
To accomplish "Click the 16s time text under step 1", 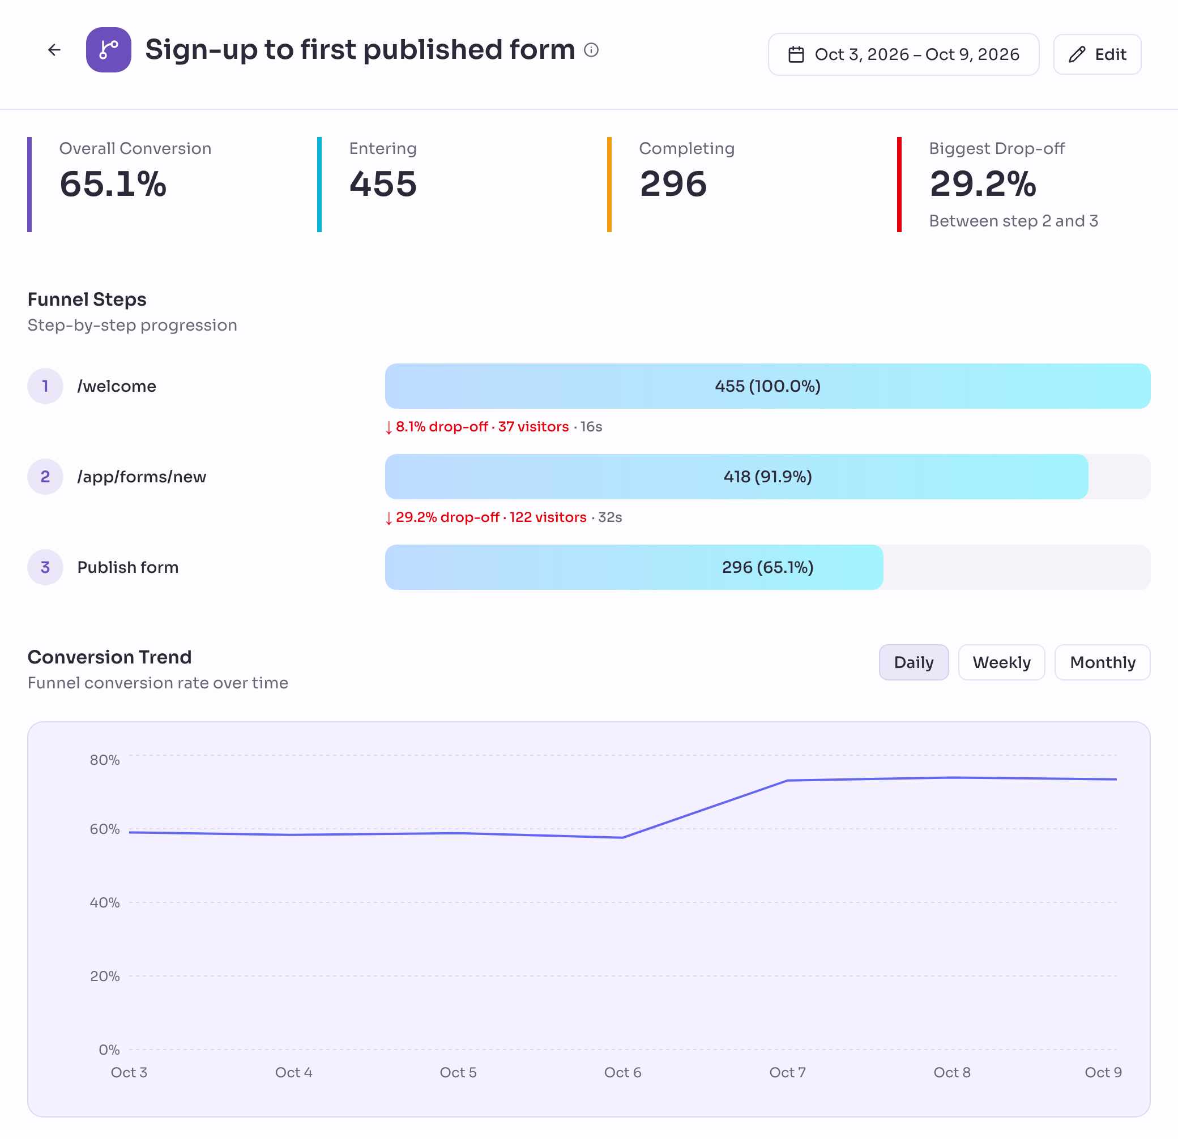I will tap(591, 426).
